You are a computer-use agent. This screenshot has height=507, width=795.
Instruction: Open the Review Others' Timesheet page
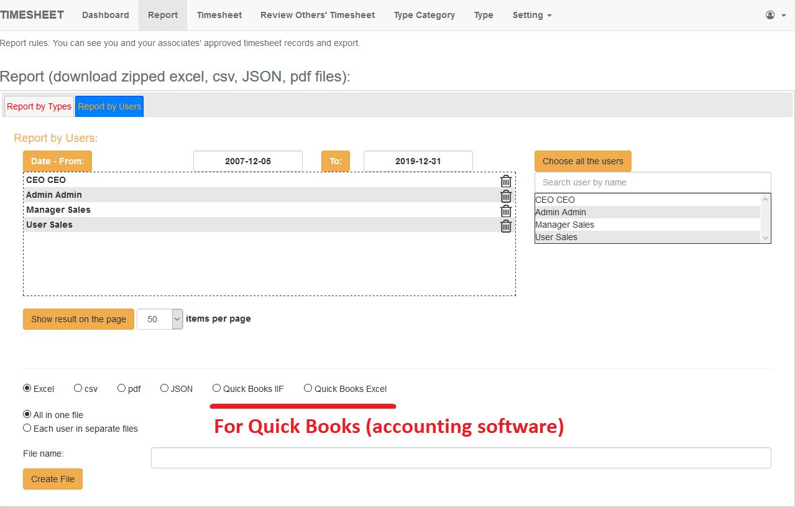pos(318,15)
